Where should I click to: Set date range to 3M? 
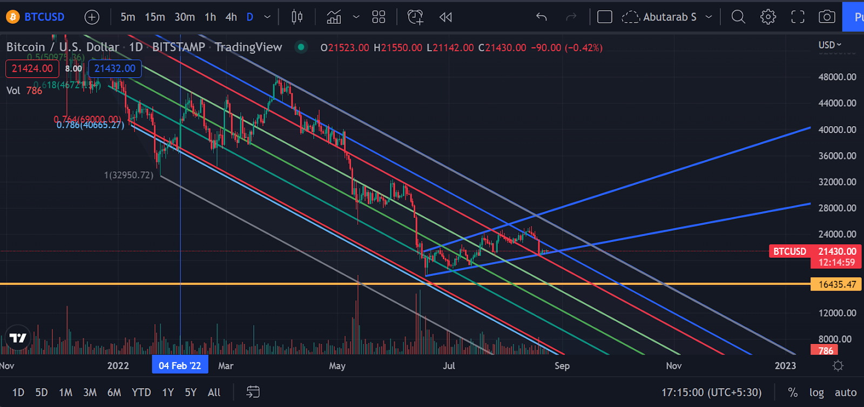90,392
